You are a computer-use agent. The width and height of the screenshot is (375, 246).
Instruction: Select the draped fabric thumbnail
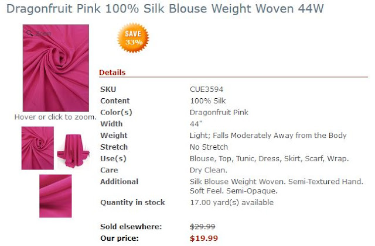pyautogui.click(x=73, y=151)
